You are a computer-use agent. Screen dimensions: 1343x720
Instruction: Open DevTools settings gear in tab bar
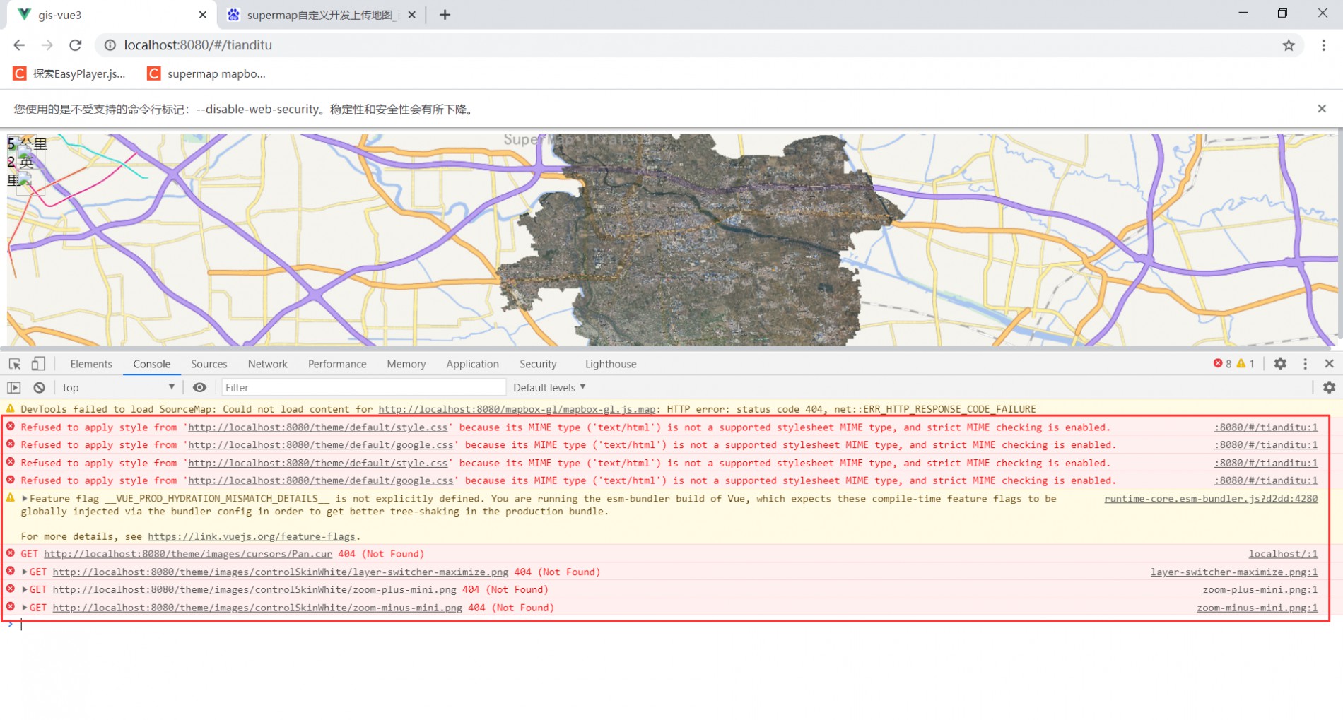(x=1280, y=364)
